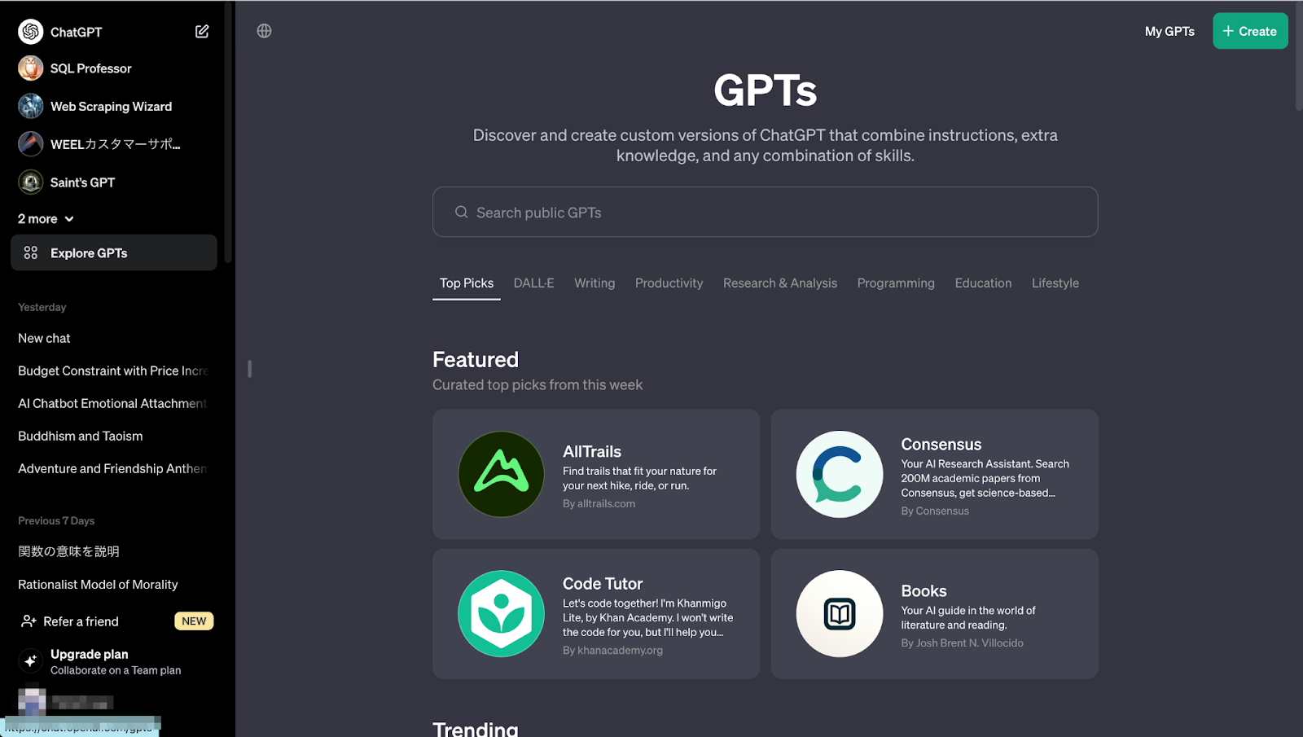Open the Consensus logo
This screenshot has height=737, width=1303.
pos(840,474)
